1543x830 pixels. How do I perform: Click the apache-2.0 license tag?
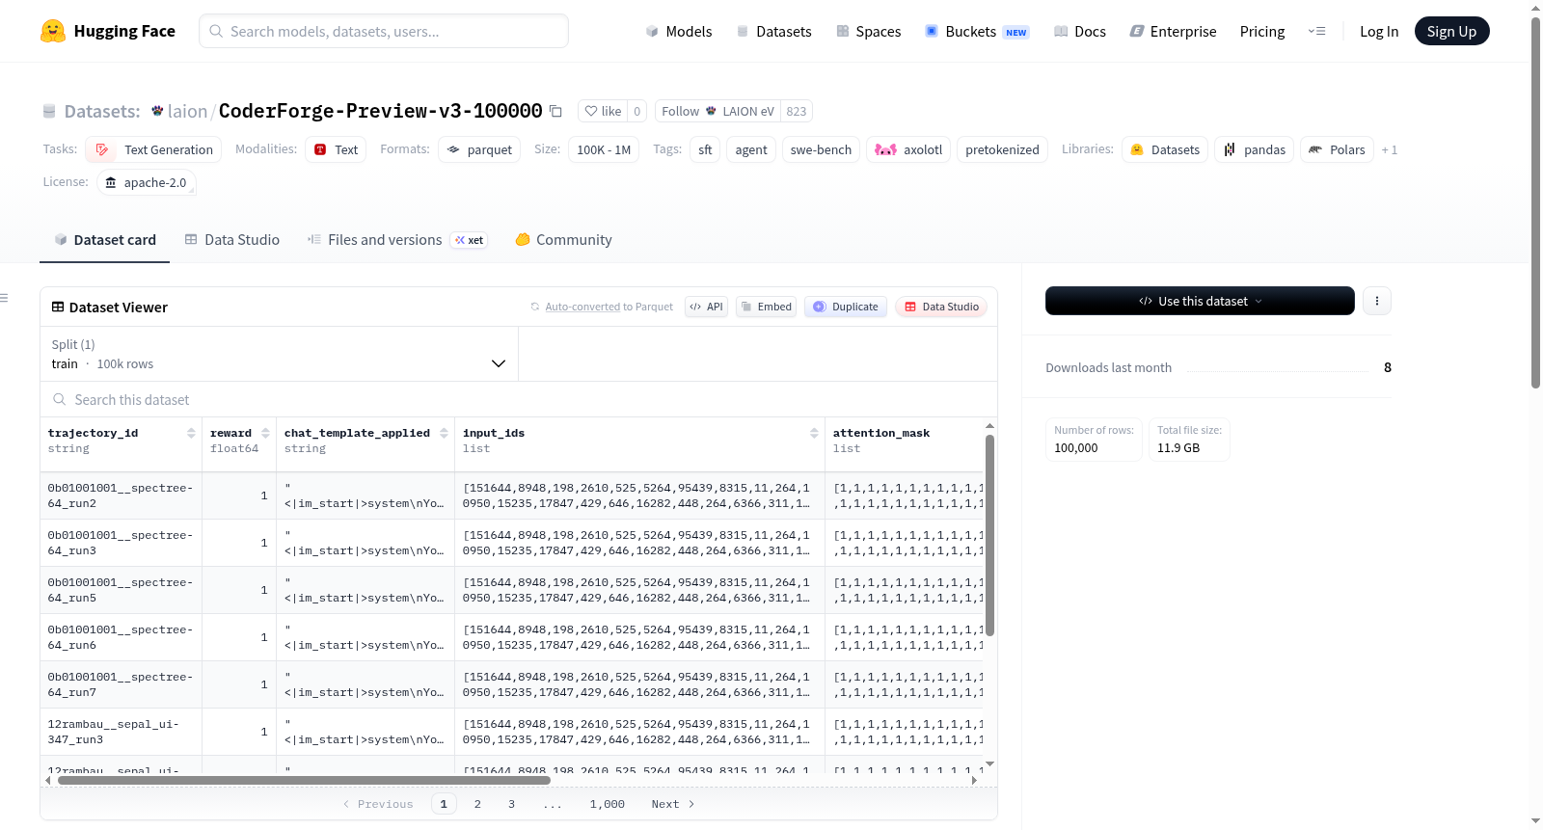pos(147,182)
